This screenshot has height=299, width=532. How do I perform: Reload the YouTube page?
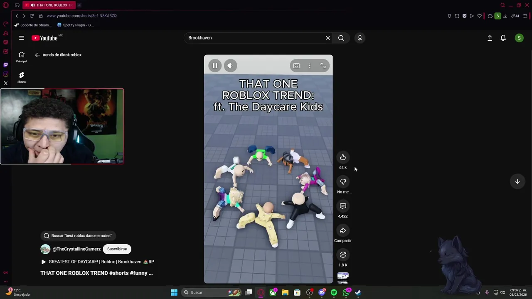[x=32, y=16]
